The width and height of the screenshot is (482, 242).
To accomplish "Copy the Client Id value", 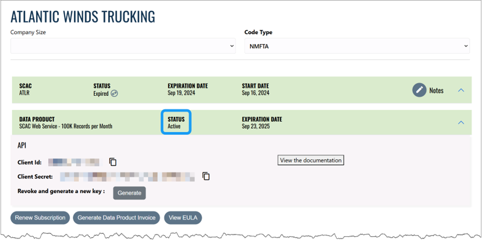I will (x=113, y=162).
